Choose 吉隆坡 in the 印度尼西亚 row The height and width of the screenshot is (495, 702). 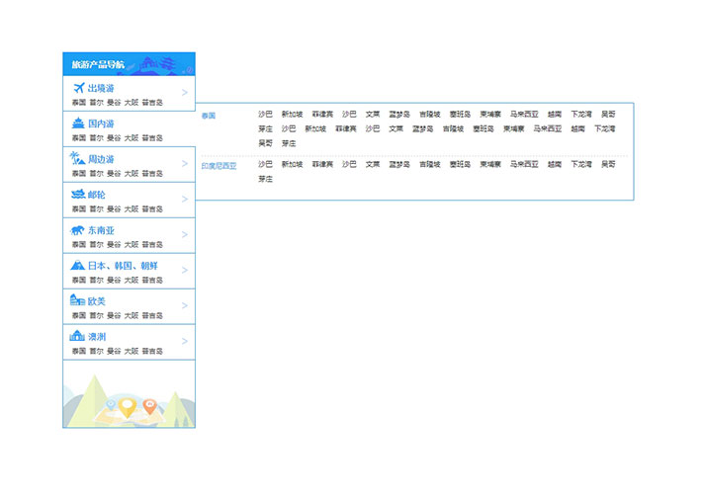click(x=429, y=164)
